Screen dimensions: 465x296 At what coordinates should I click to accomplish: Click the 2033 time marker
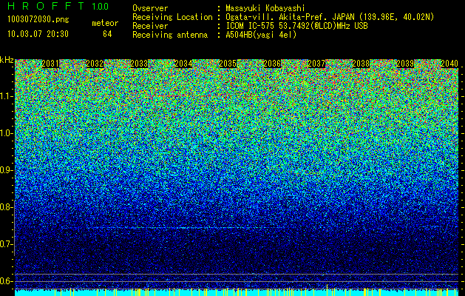[139, 64]
